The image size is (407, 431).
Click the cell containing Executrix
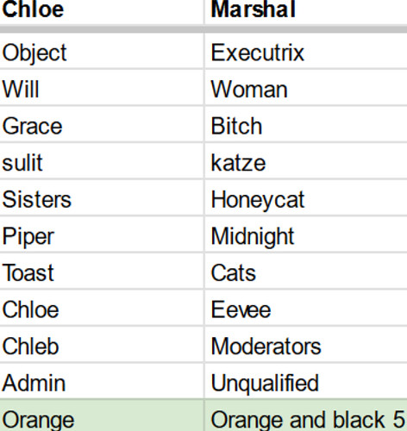click(306, 51)
